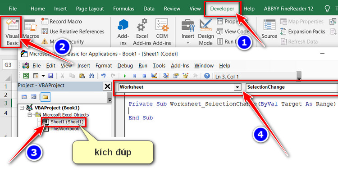Click the blue VBA Help question mark icon
338x172 pixels.
pyautogui.click(x=207, y=76)
